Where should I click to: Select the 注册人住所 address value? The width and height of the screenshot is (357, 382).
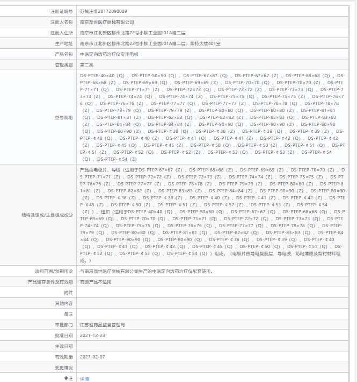coord(133,33)
